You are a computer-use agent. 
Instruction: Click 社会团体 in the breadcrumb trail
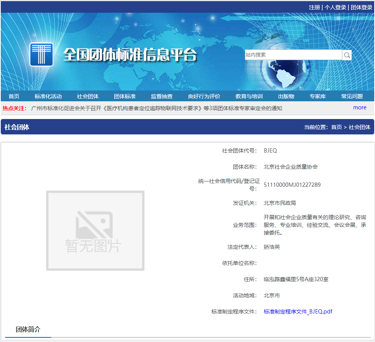(x=360, y=127)
